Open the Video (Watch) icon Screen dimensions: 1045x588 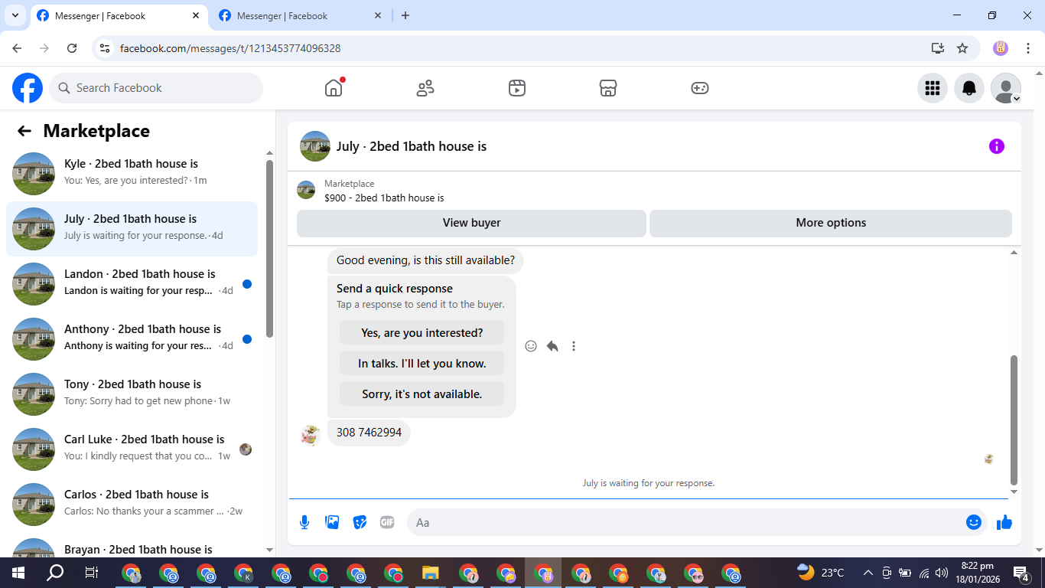(517, 88)
